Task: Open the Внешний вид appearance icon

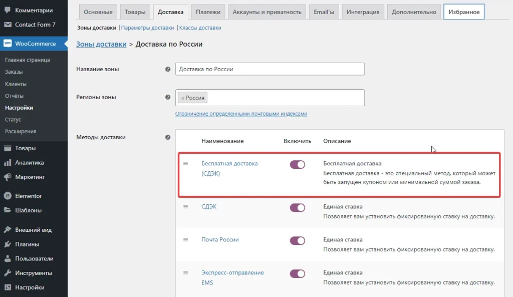Action: point(7,229)
